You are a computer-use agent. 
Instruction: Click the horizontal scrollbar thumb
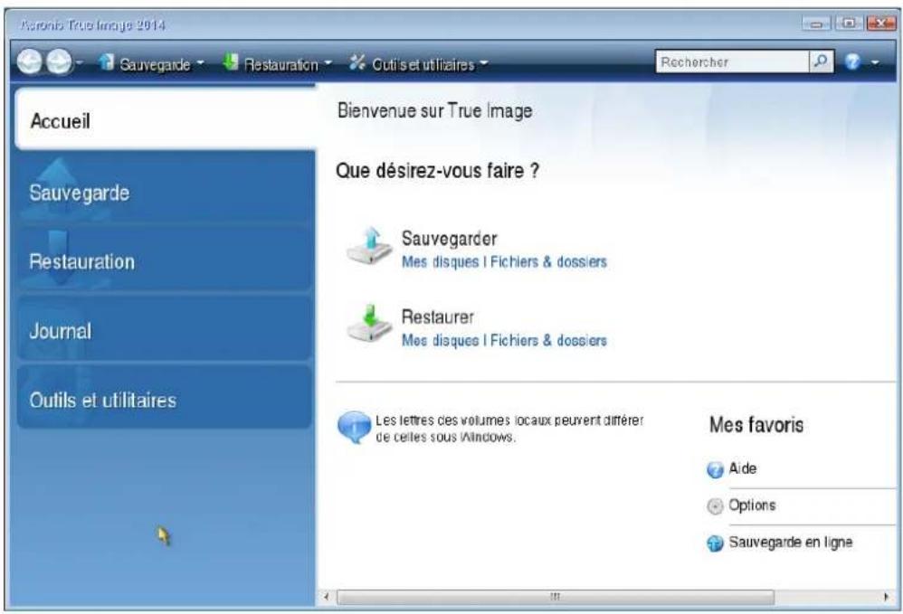tap(556, 597)
